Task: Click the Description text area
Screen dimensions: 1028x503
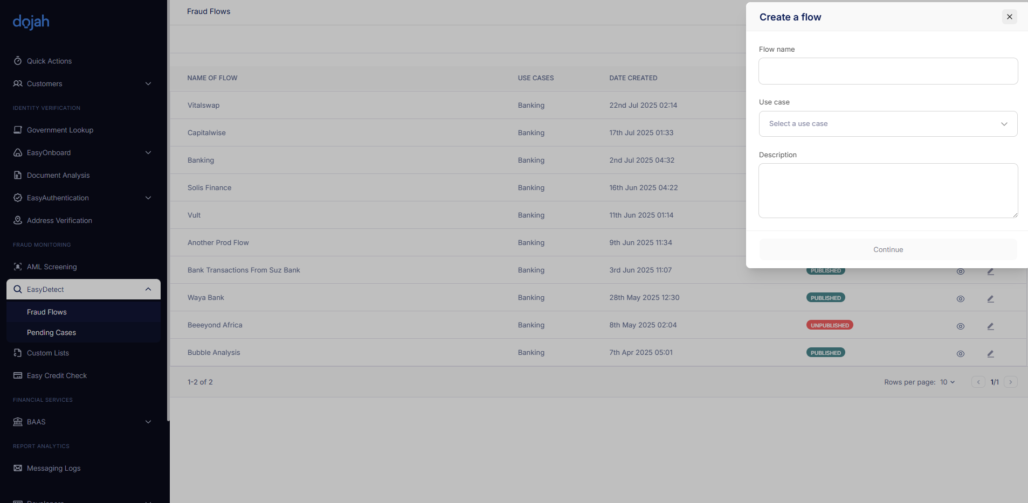Action: click(888, 191)
